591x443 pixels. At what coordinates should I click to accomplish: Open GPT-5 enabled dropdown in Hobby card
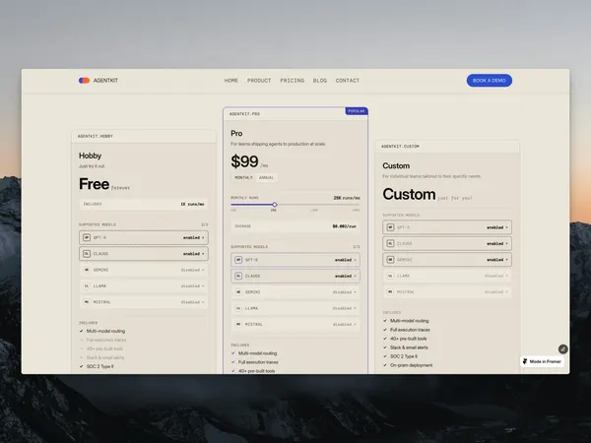pyautogui.click(x=194, y=237)
